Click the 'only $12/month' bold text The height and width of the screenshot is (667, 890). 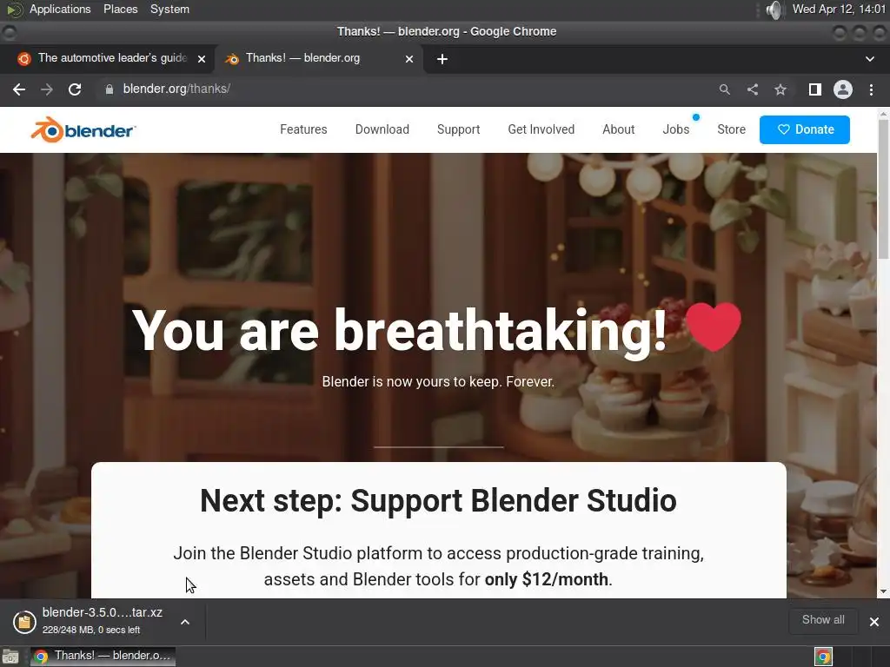[x=546, y=579]
